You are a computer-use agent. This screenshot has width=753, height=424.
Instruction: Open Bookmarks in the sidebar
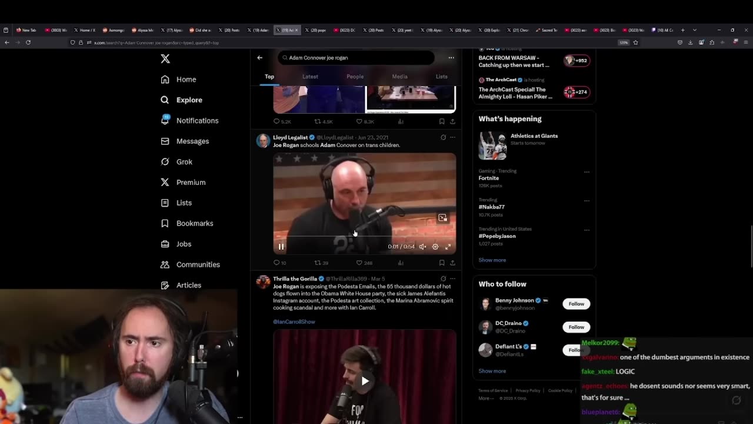coord(186,224)
